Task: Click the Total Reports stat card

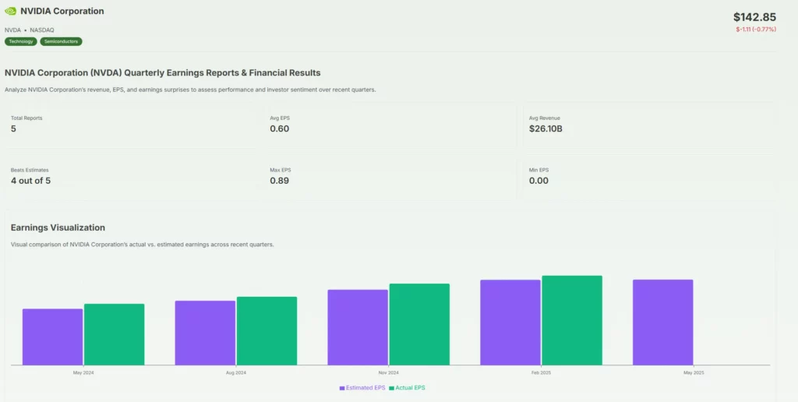Action: [130, 124]
